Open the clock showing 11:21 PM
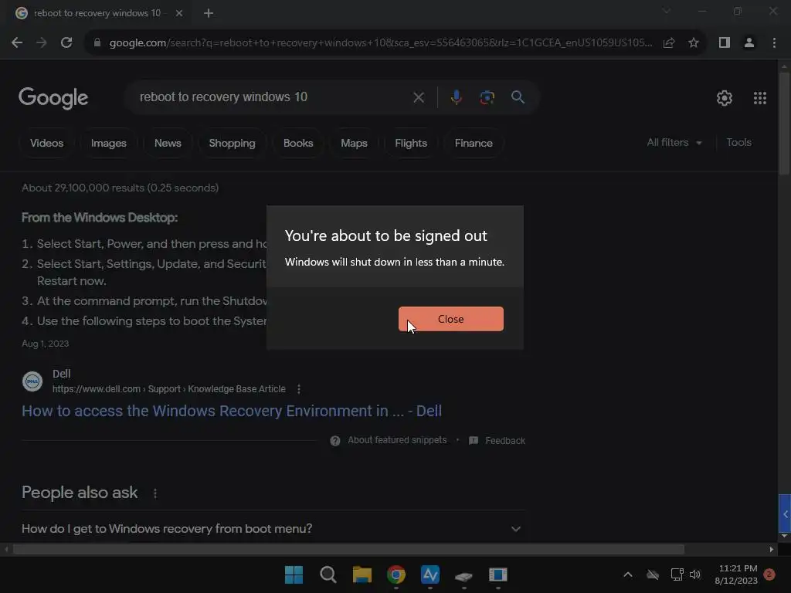The height and width of the screenshot is (593, 791). 736,574
